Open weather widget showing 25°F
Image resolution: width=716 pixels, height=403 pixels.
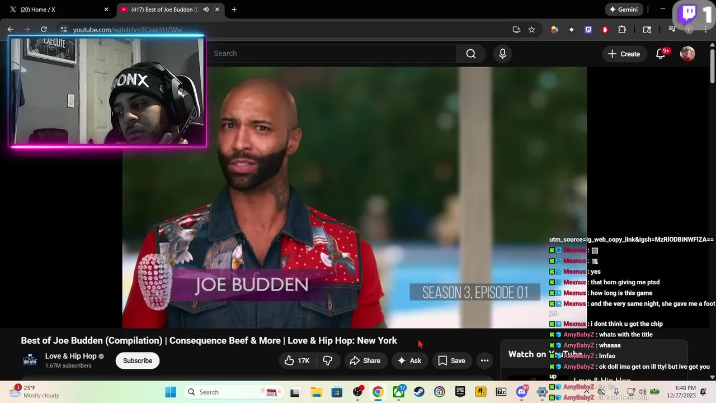click(35, 391)
